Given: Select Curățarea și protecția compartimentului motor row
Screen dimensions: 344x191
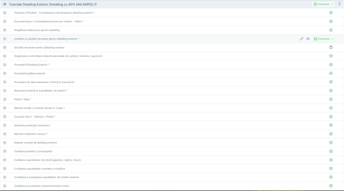Looking at the screenshot, I should tap(42, 186).
